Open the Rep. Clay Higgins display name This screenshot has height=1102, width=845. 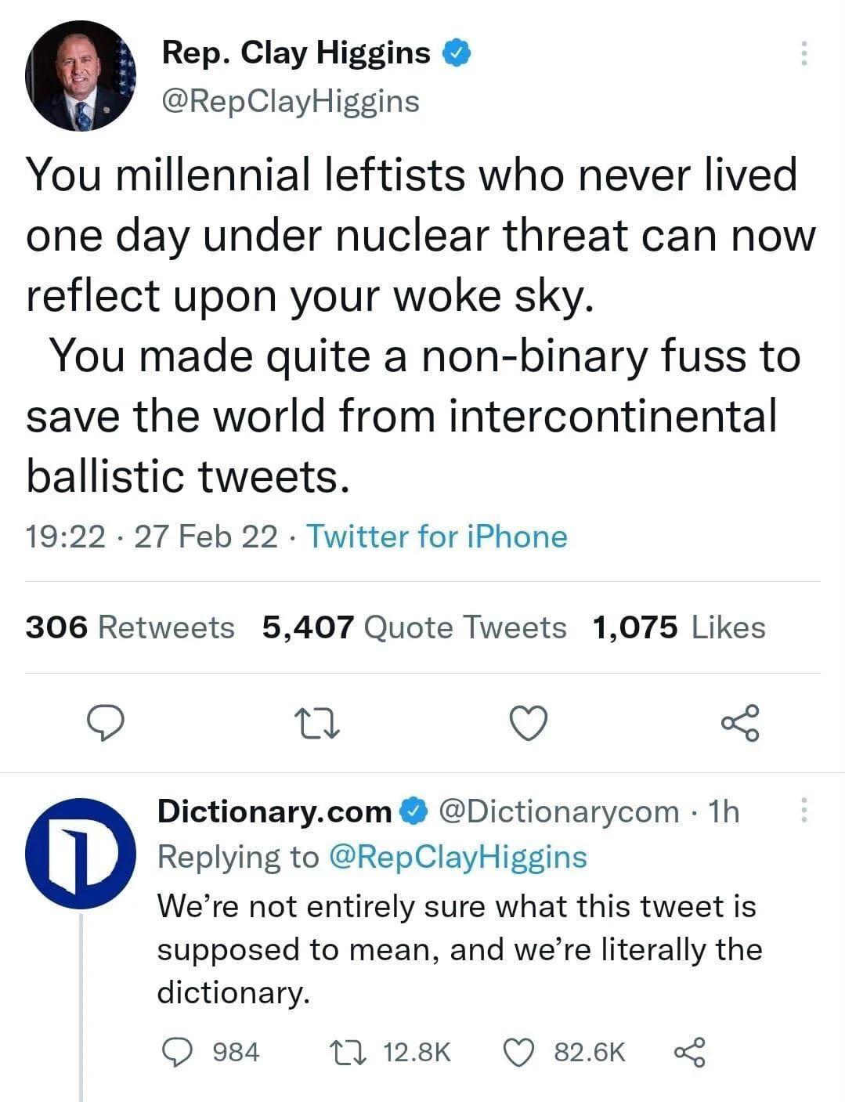[x=296, y=53]
